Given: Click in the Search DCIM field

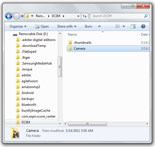Looking at the screenshot, I should pos(118,16).
